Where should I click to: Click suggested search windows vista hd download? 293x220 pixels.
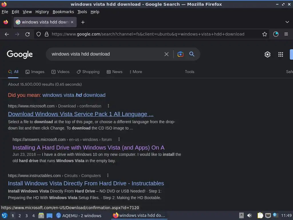click(x=74, y=95)
